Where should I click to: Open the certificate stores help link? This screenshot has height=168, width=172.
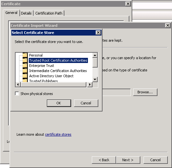tap(58, 134)
